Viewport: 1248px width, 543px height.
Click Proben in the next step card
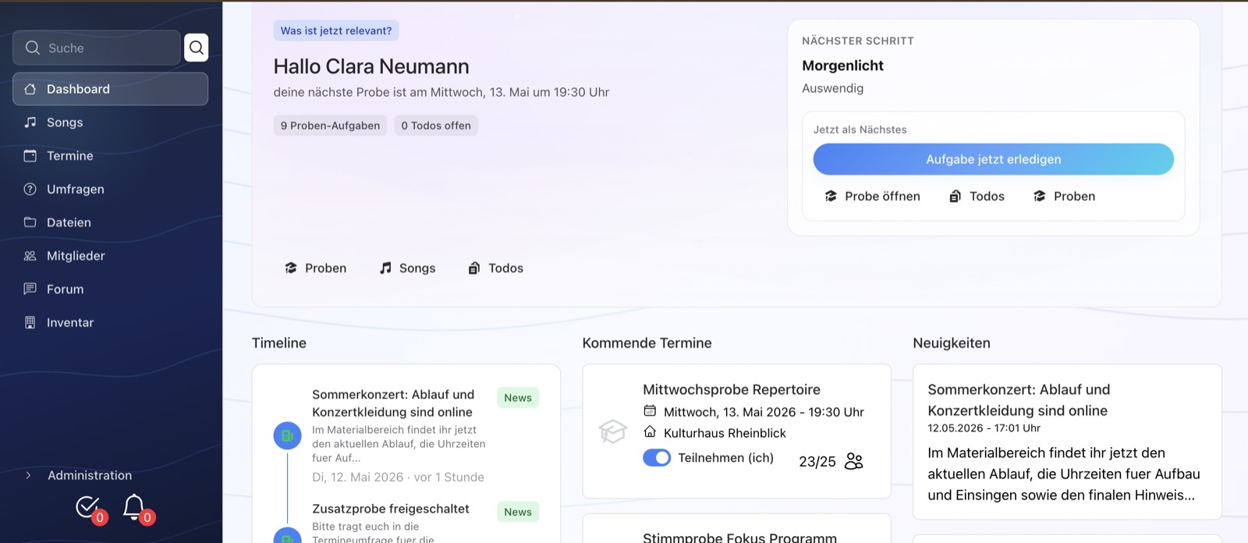pos(1064,197)
